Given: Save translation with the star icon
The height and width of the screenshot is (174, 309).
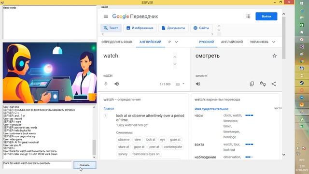Looking at the screenshot, I should pyautogui.click(x=274, y=56).
